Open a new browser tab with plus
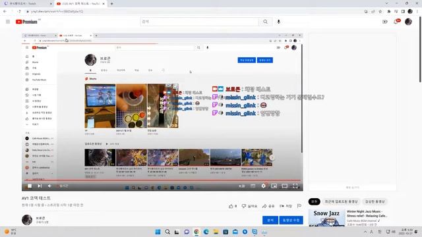 [x=111, y=4]
